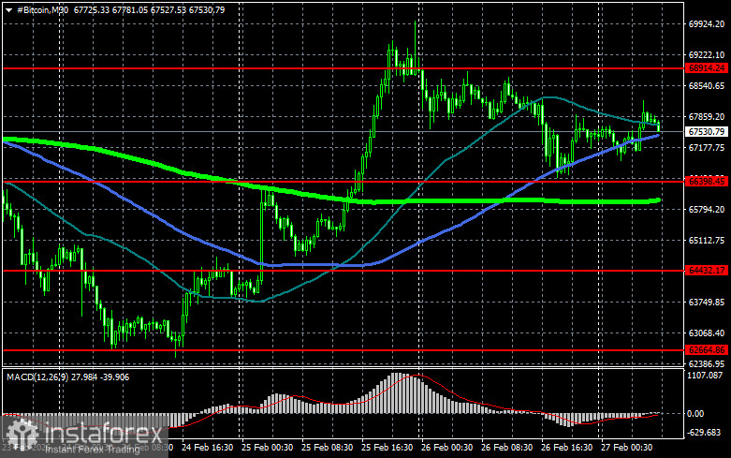
Task: Click the 0.00 MACD scale label
Action: pos(695,413)
